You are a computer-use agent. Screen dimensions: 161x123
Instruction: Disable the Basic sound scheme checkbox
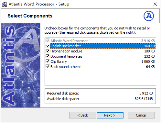tap(48, 67)
